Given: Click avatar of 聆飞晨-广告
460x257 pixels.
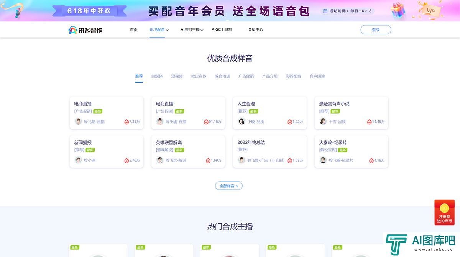Looking at the screenshot, I should 242,160.
